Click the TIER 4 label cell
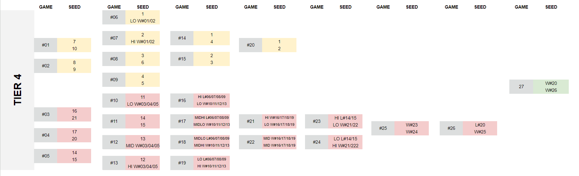 pos(17,90)
